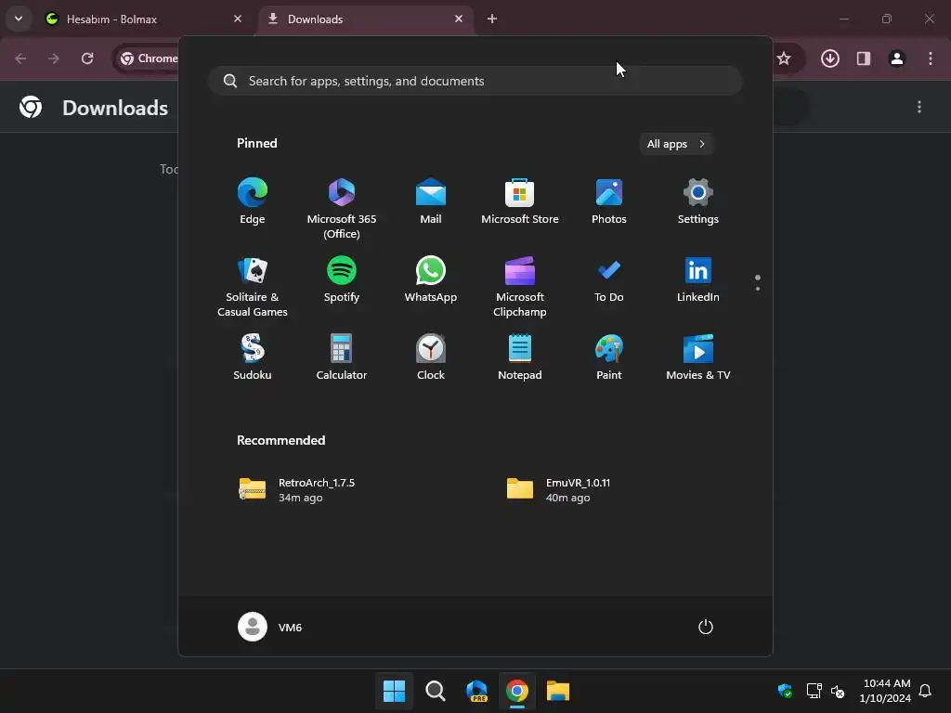This screenshot has height=713, width=951.
Task: Open Solitaire & Casual Games
Action: click(x=253, y=287)
